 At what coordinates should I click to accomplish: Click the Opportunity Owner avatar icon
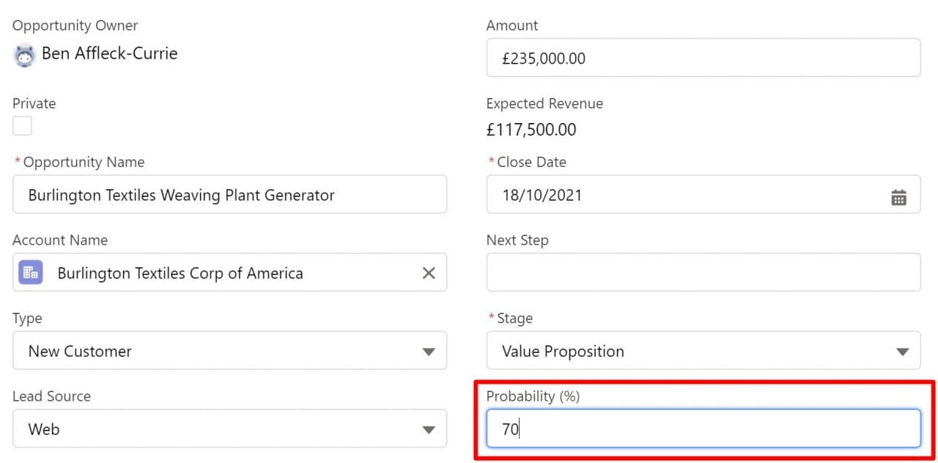[x=24, y=55]
